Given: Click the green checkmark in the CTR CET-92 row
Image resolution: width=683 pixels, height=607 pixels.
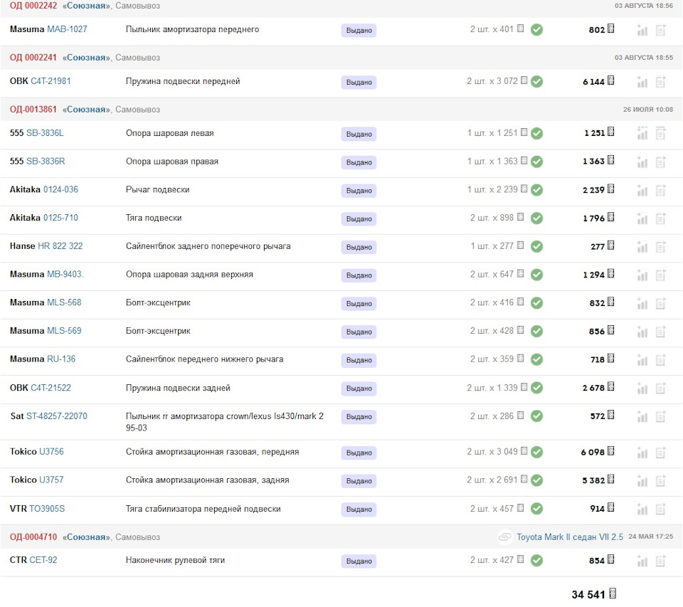Looking at the screenshot, I should 536,561.
